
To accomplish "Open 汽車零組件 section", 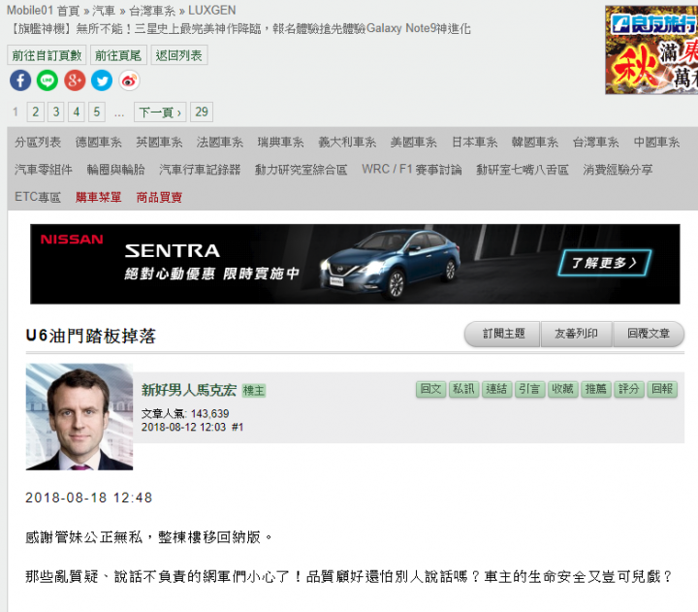I will coord(44,170).
